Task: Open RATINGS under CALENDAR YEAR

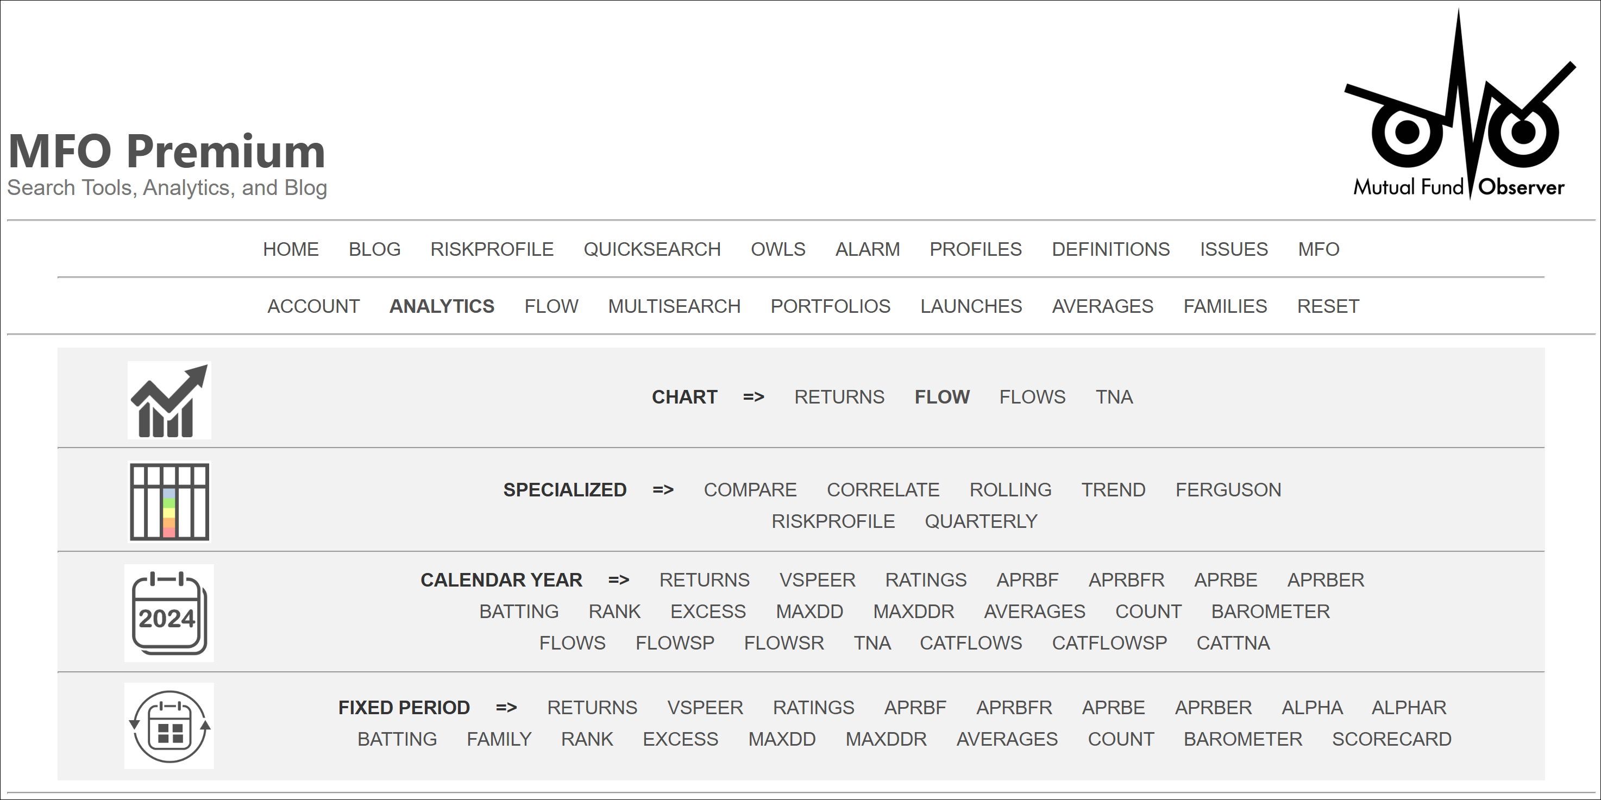Action: (x=926, y=580)
